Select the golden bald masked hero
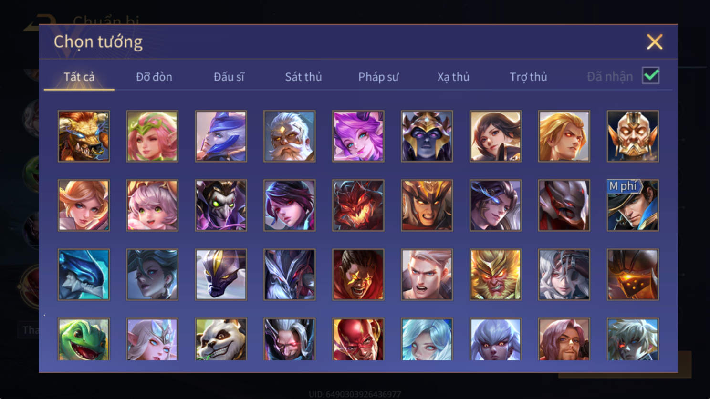Image resolution: width=710 pixels, height=399 pixels. pos(633,136)
